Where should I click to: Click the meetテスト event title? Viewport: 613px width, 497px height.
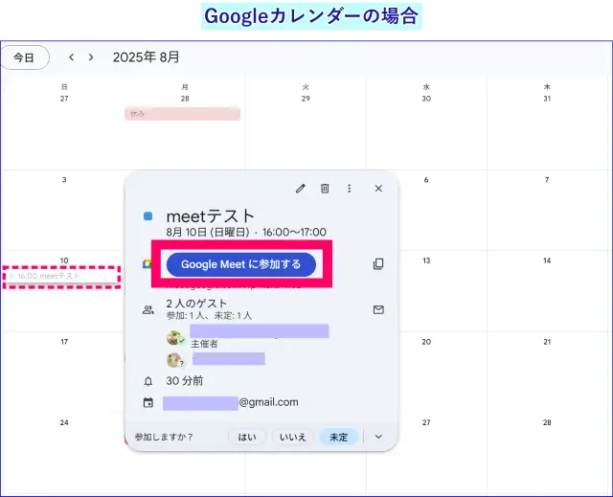click(211, 216)
